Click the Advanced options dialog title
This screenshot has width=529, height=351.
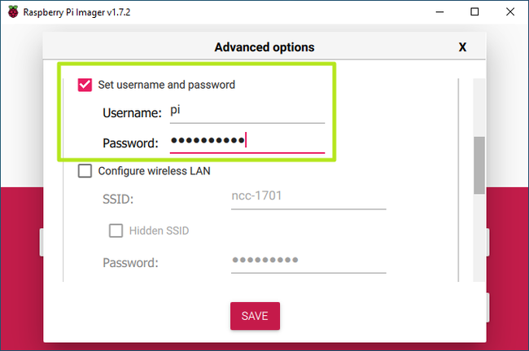264,47
